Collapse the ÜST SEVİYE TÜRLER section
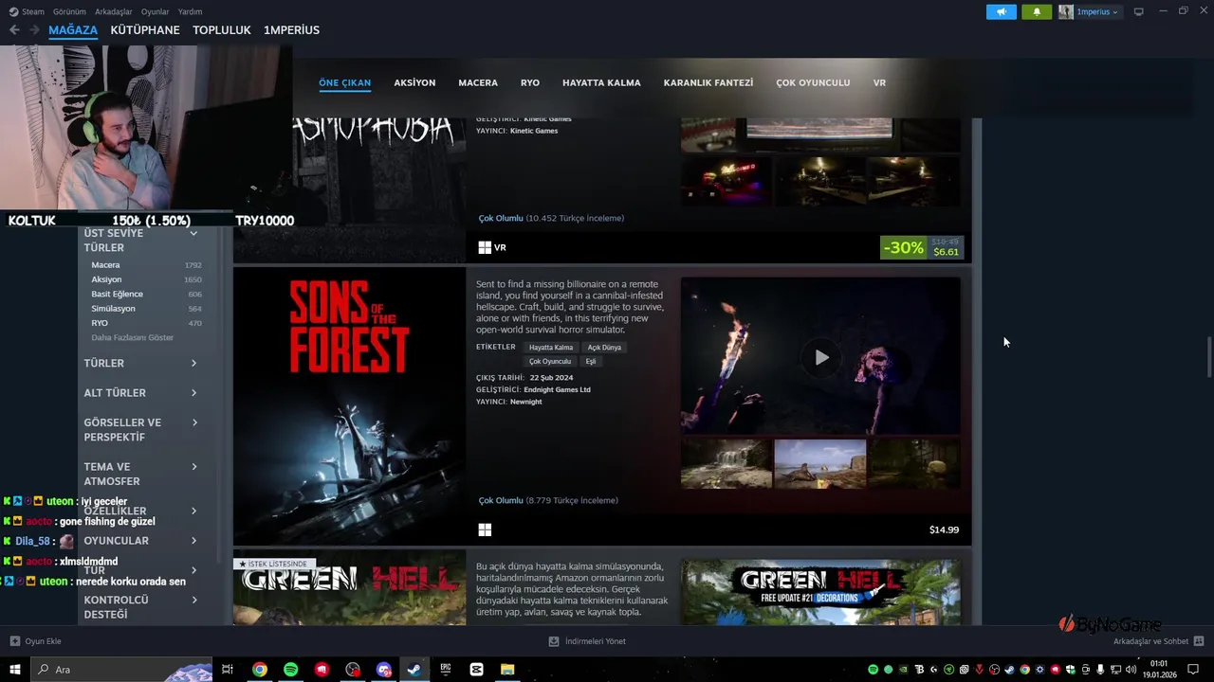 [x=193, y=233]
